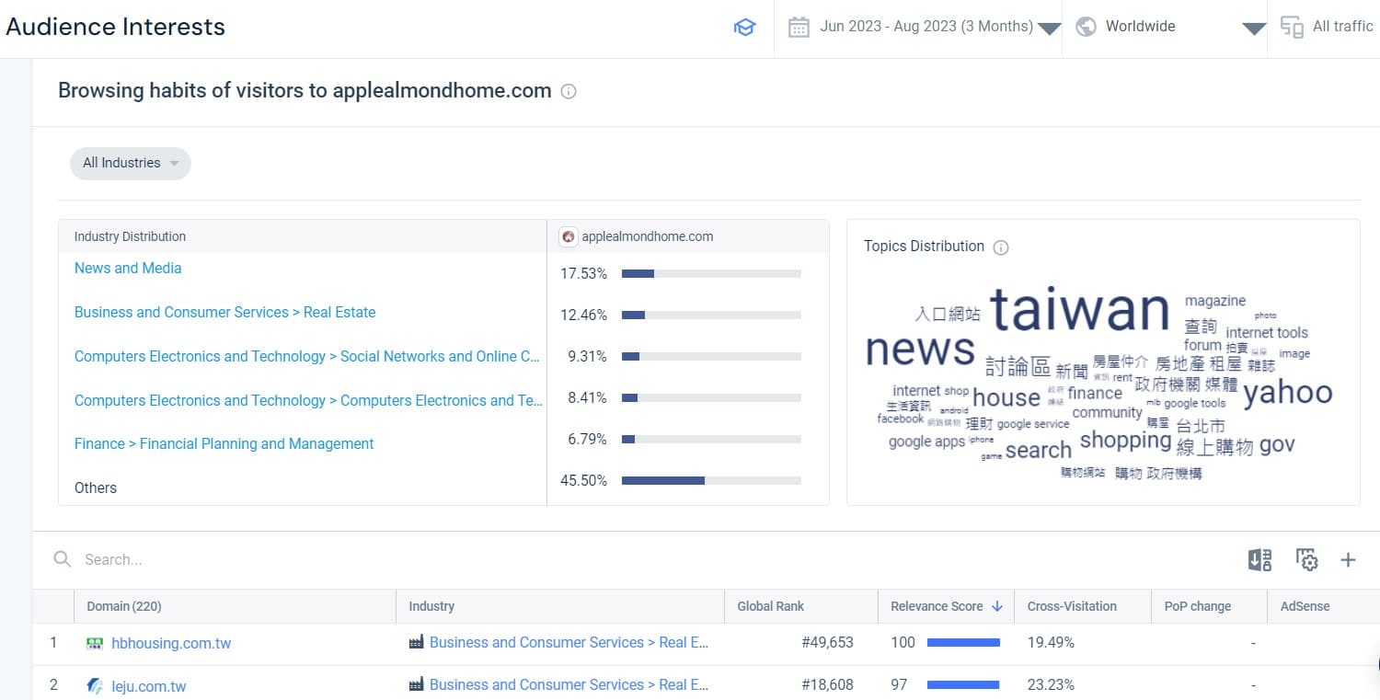Image resolution: width=1380 pixels, height=700 pixels.
Task: Open News and Media industry link
Action: tap(128, 268)
